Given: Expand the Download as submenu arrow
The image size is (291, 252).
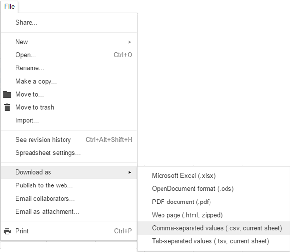Looking at the screenshot, I should tap(129, 172).
